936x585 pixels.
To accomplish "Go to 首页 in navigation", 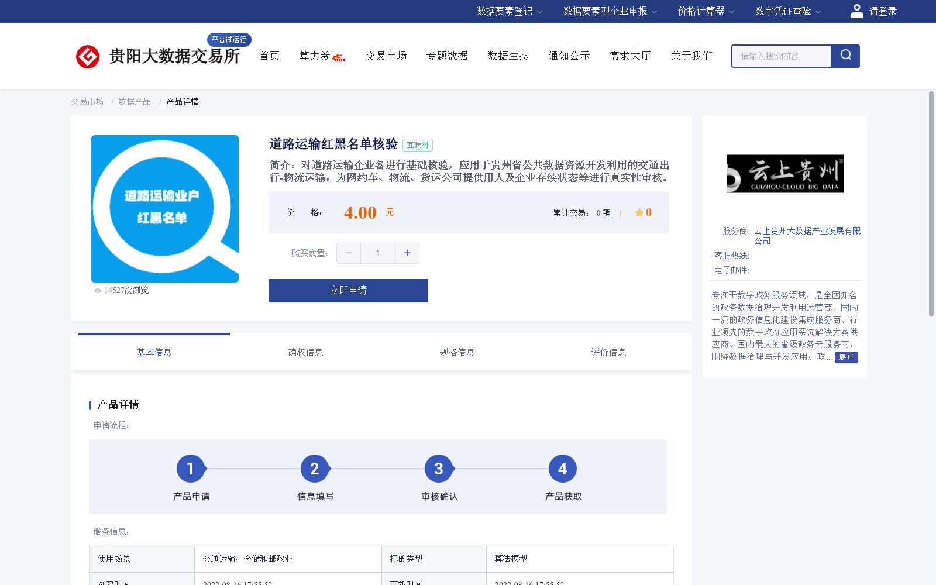I will (x=269, y=56).
